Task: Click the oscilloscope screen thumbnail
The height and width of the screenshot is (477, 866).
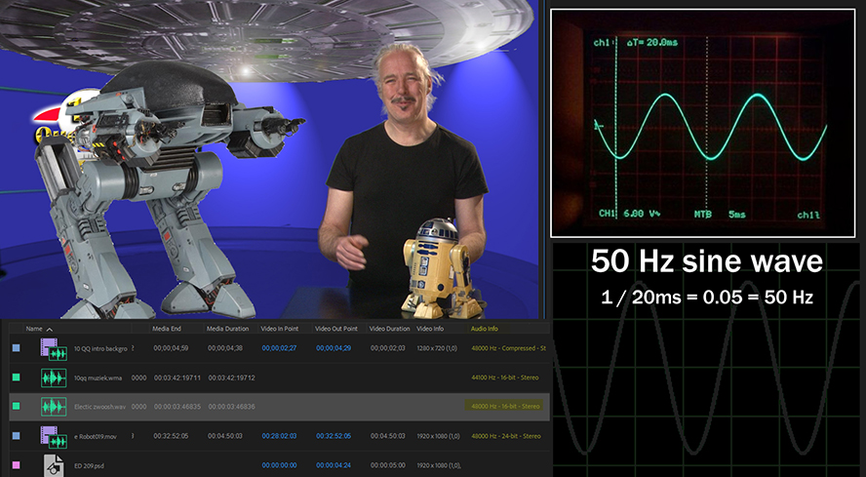Action: [703, 123]
